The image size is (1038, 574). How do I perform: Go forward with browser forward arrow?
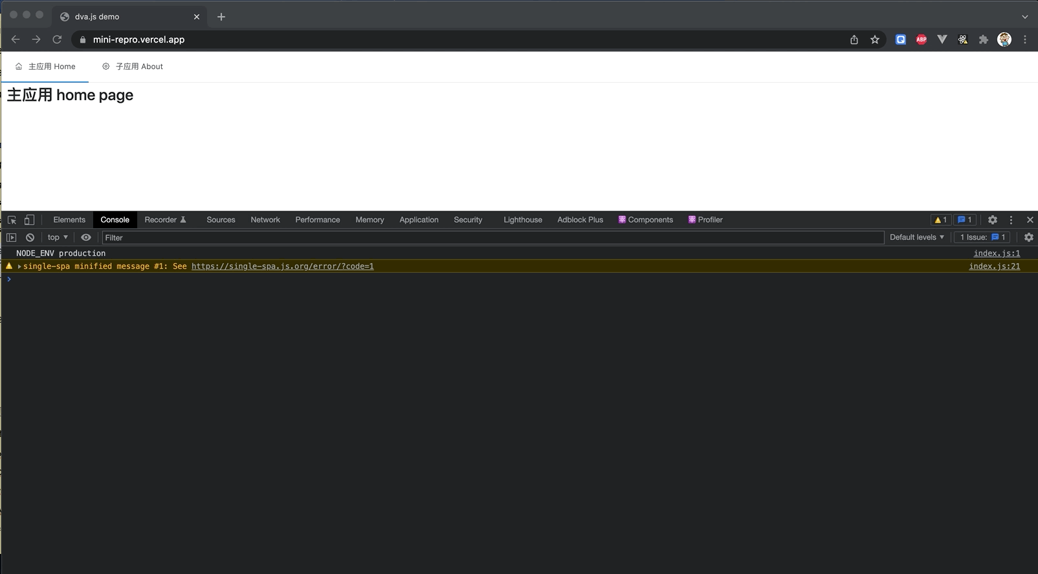(36, 39)
